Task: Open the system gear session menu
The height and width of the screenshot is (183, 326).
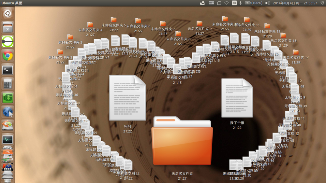Action: 321,3
